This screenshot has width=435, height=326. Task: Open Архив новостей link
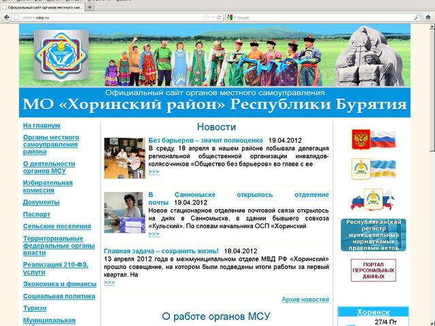click(x=305, y=300)
